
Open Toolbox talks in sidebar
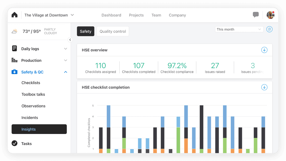click(33, 94)
